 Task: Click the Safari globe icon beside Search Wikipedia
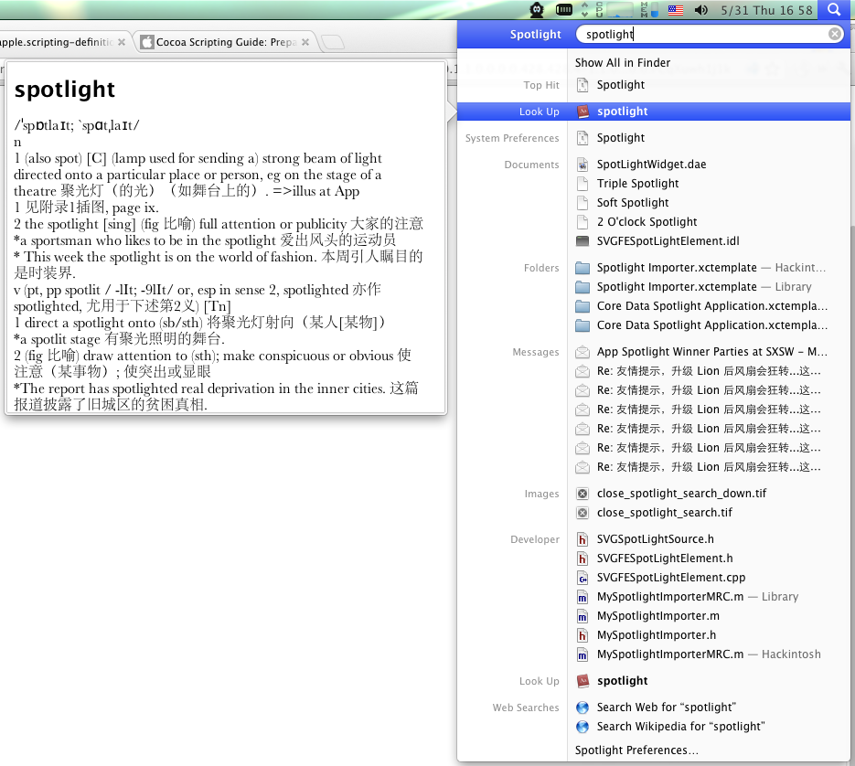(x=582, y=727)
